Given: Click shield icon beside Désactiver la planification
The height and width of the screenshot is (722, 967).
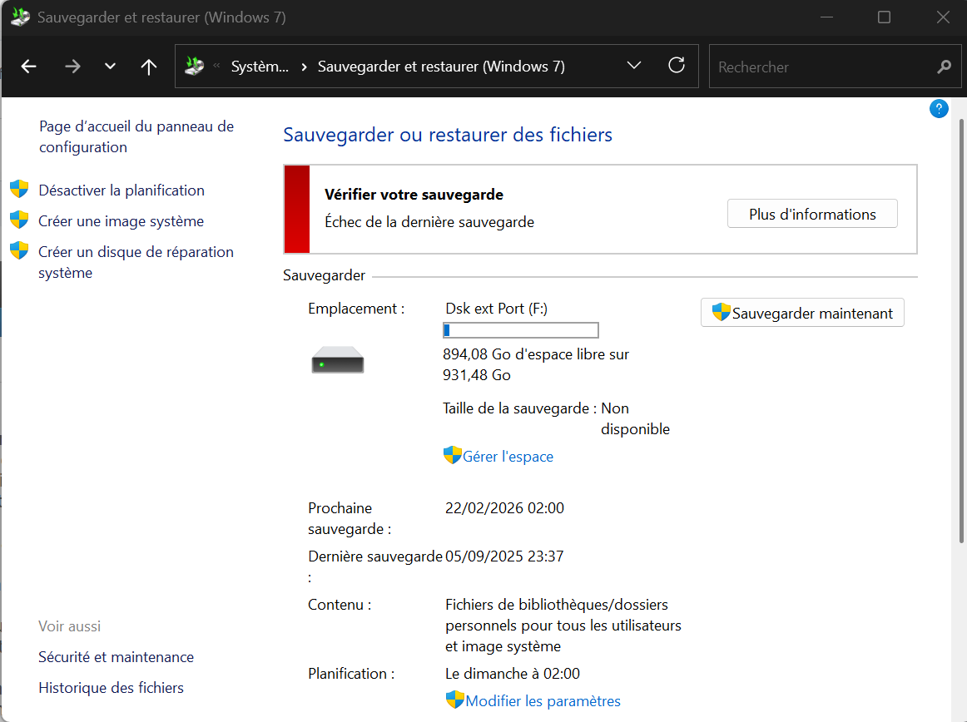Looking at the screenshot, I should pos(19,189).
